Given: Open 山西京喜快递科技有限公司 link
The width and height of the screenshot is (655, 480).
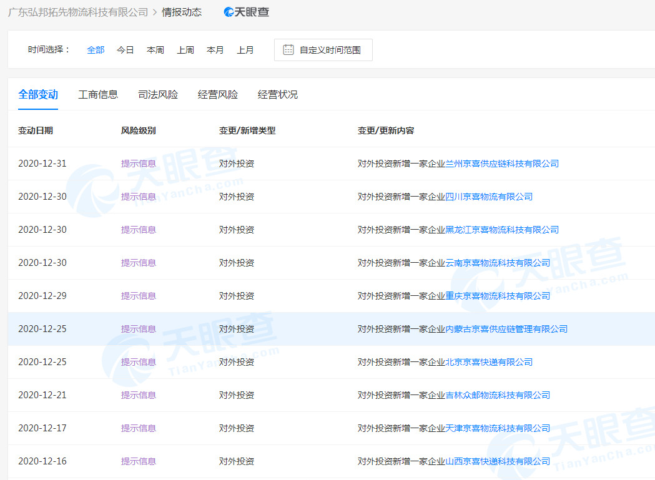Looking at the screenshot, I should pyautogui.click(x=498, y=461).
